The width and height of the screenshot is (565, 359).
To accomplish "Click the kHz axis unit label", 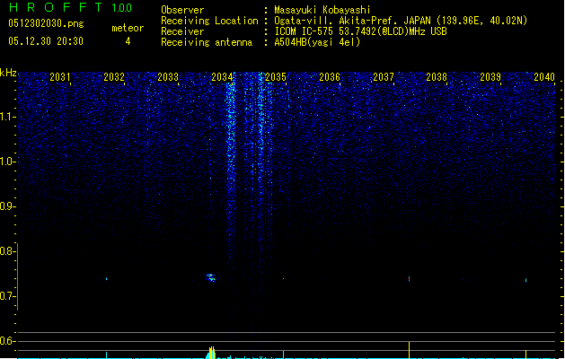I will 8,73.
